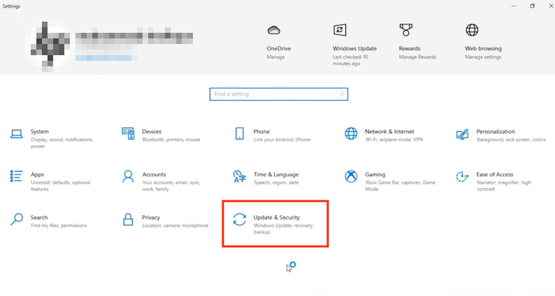The image size is (555, 296).
Task: Click the Privacy padlock icon
Action: click(x=128, y=219)
